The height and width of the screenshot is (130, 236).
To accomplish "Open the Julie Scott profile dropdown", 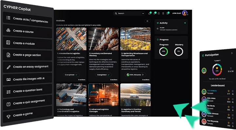I will pos(187,15).
